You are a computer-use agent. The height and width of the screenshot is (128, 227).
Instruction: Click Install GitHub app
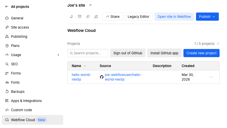(x=164, y=53)
